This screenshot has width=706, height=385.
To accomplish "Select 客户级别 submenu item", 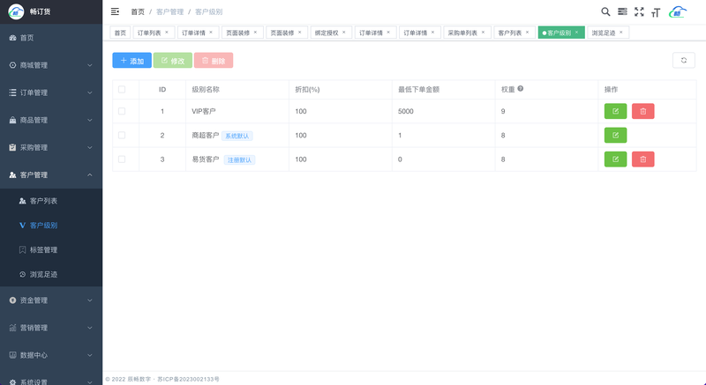I will click(51, 225).
